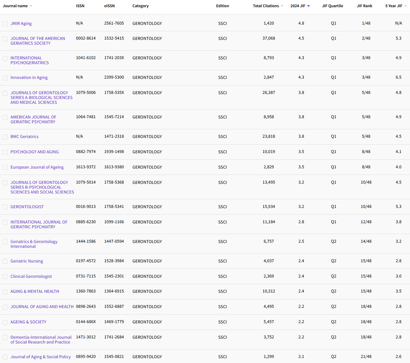The width and height of the screenshot is (410, 363).
Task: Open Journal of the American Geriatrics Society
Action: (38, 41)
